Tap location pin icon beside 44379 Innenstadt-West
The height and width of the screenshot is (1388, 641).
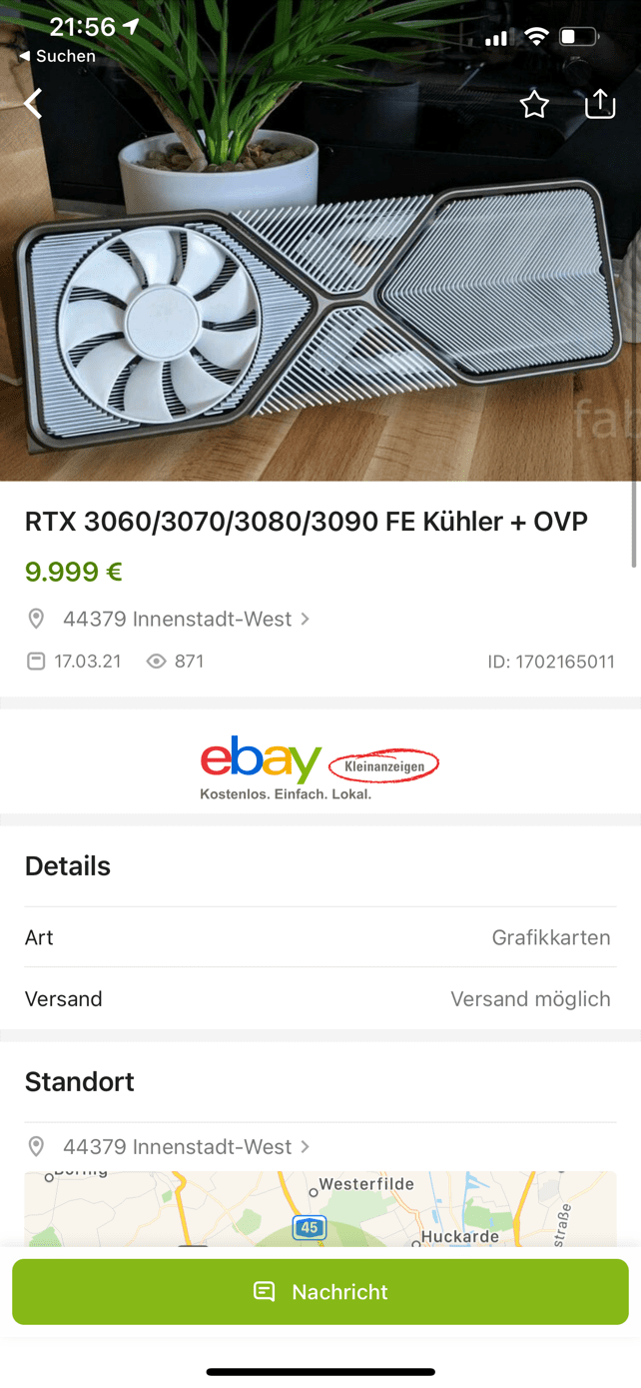(36, 620)
